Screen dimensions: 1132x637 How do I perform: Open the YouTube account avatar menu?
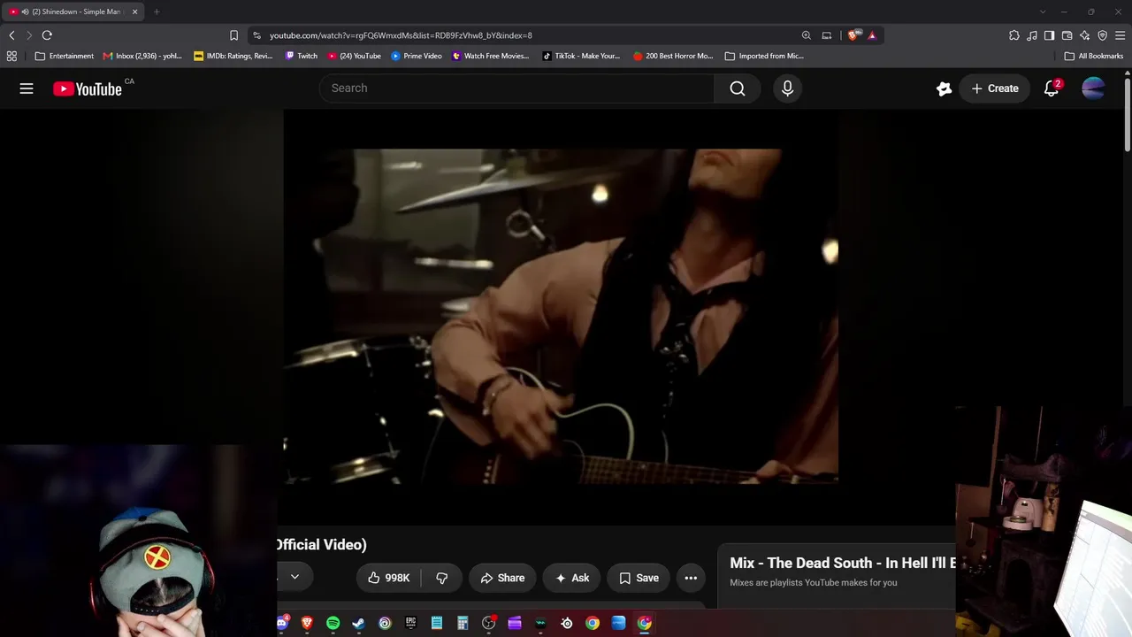click(x=1093, y=88)
